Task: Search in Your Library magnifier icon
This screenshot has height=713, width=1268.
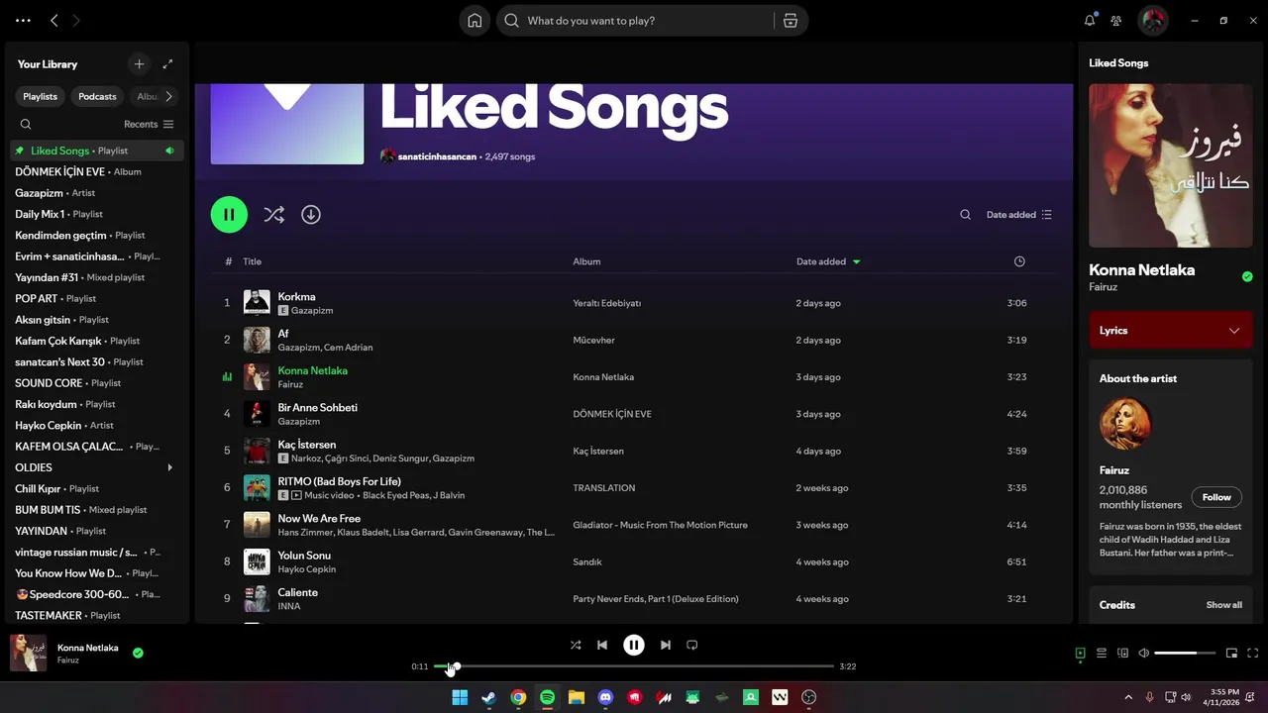Action: click(x=26, y=125)
